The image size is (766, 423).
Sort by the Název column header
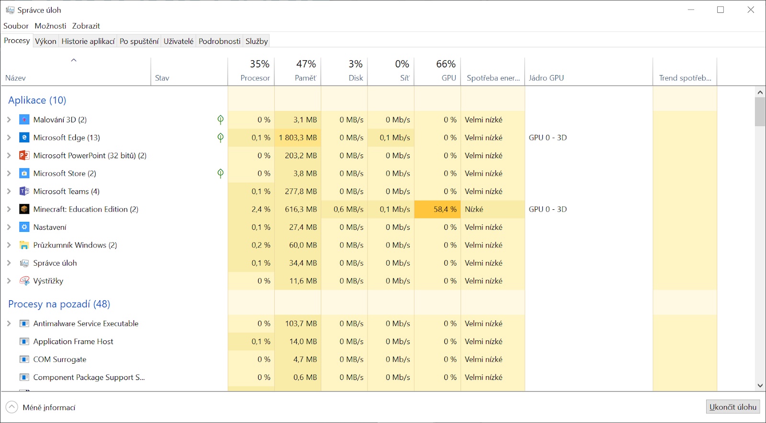coord(76,71)
